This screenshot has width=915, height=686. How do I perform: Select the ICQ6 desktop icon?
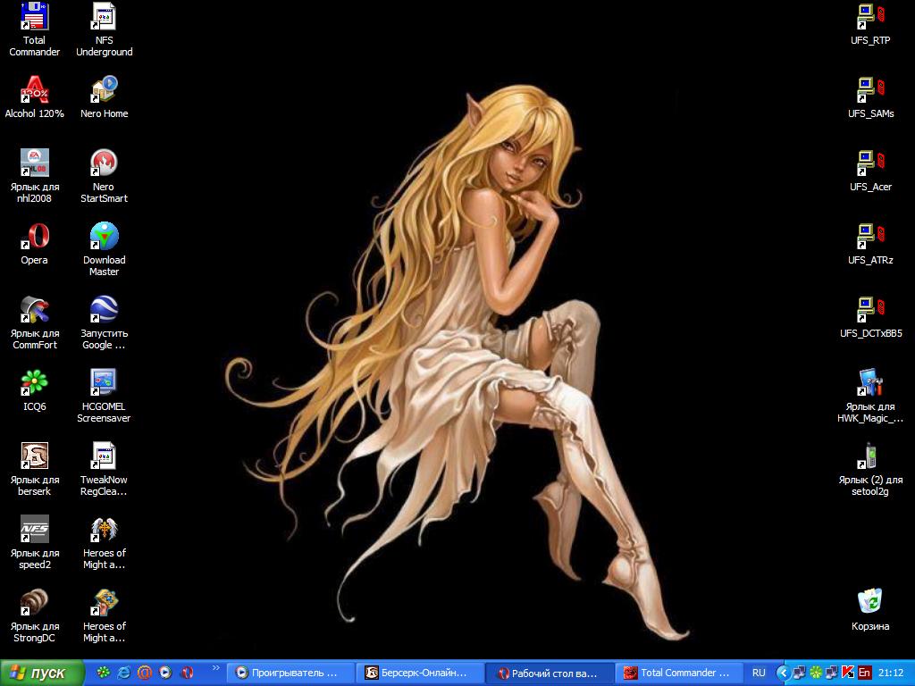[x=35, y=389]
